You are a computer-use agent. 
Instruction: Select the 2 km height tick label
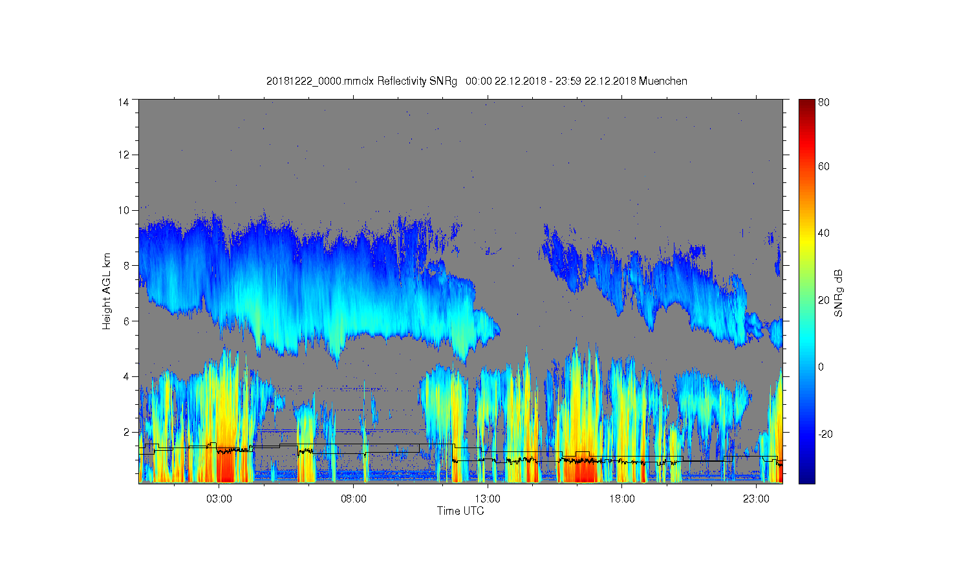pyautogui.click(x=127, y=432)
